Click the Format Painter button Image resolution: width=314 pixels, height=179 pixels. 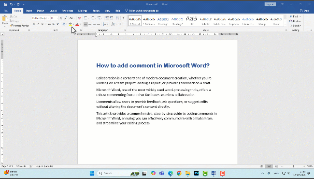(x=19, y=26)
